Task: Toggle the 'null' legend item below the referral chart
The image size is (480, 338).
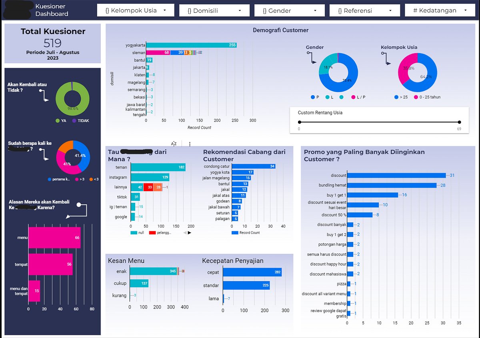Action: (x=138, y=232)
